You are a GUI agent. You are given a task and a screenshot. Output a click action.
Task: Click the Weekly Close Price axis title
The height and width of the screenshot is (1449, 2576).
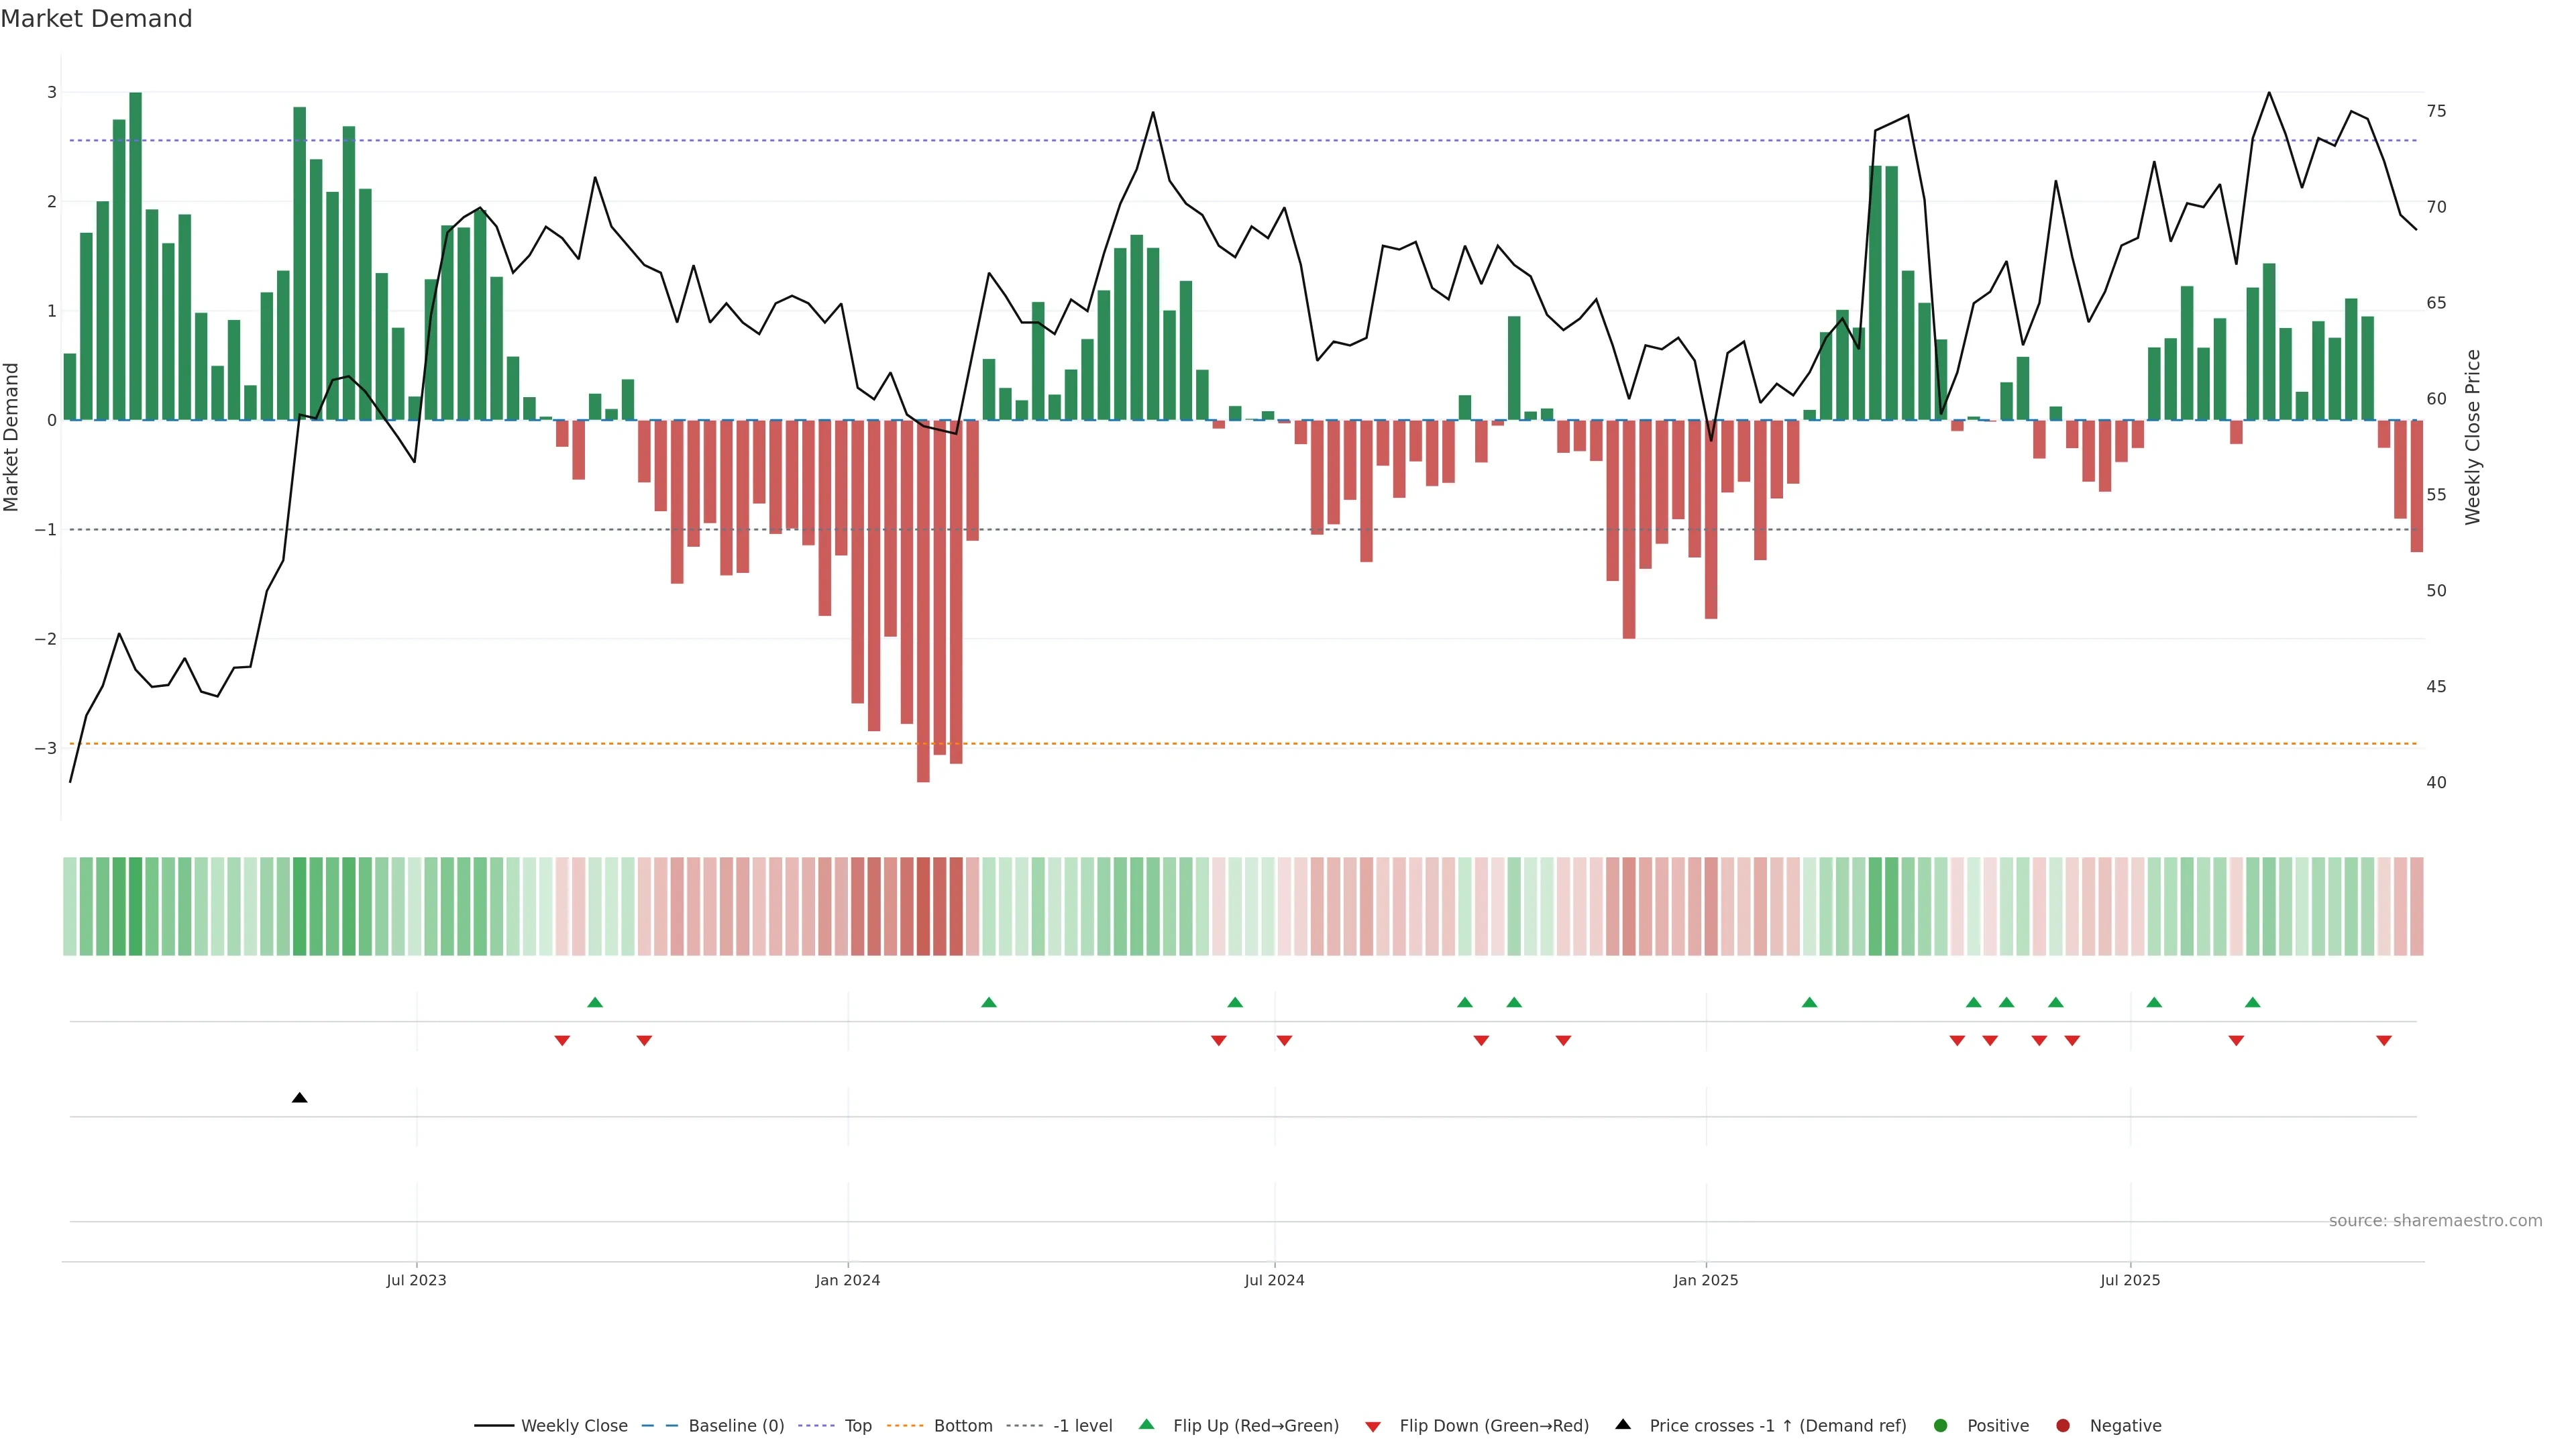click(2473, 437)
